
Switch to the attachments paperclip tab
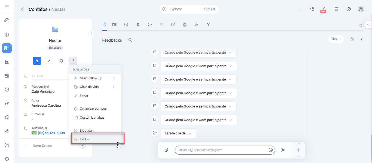(197, 24)
